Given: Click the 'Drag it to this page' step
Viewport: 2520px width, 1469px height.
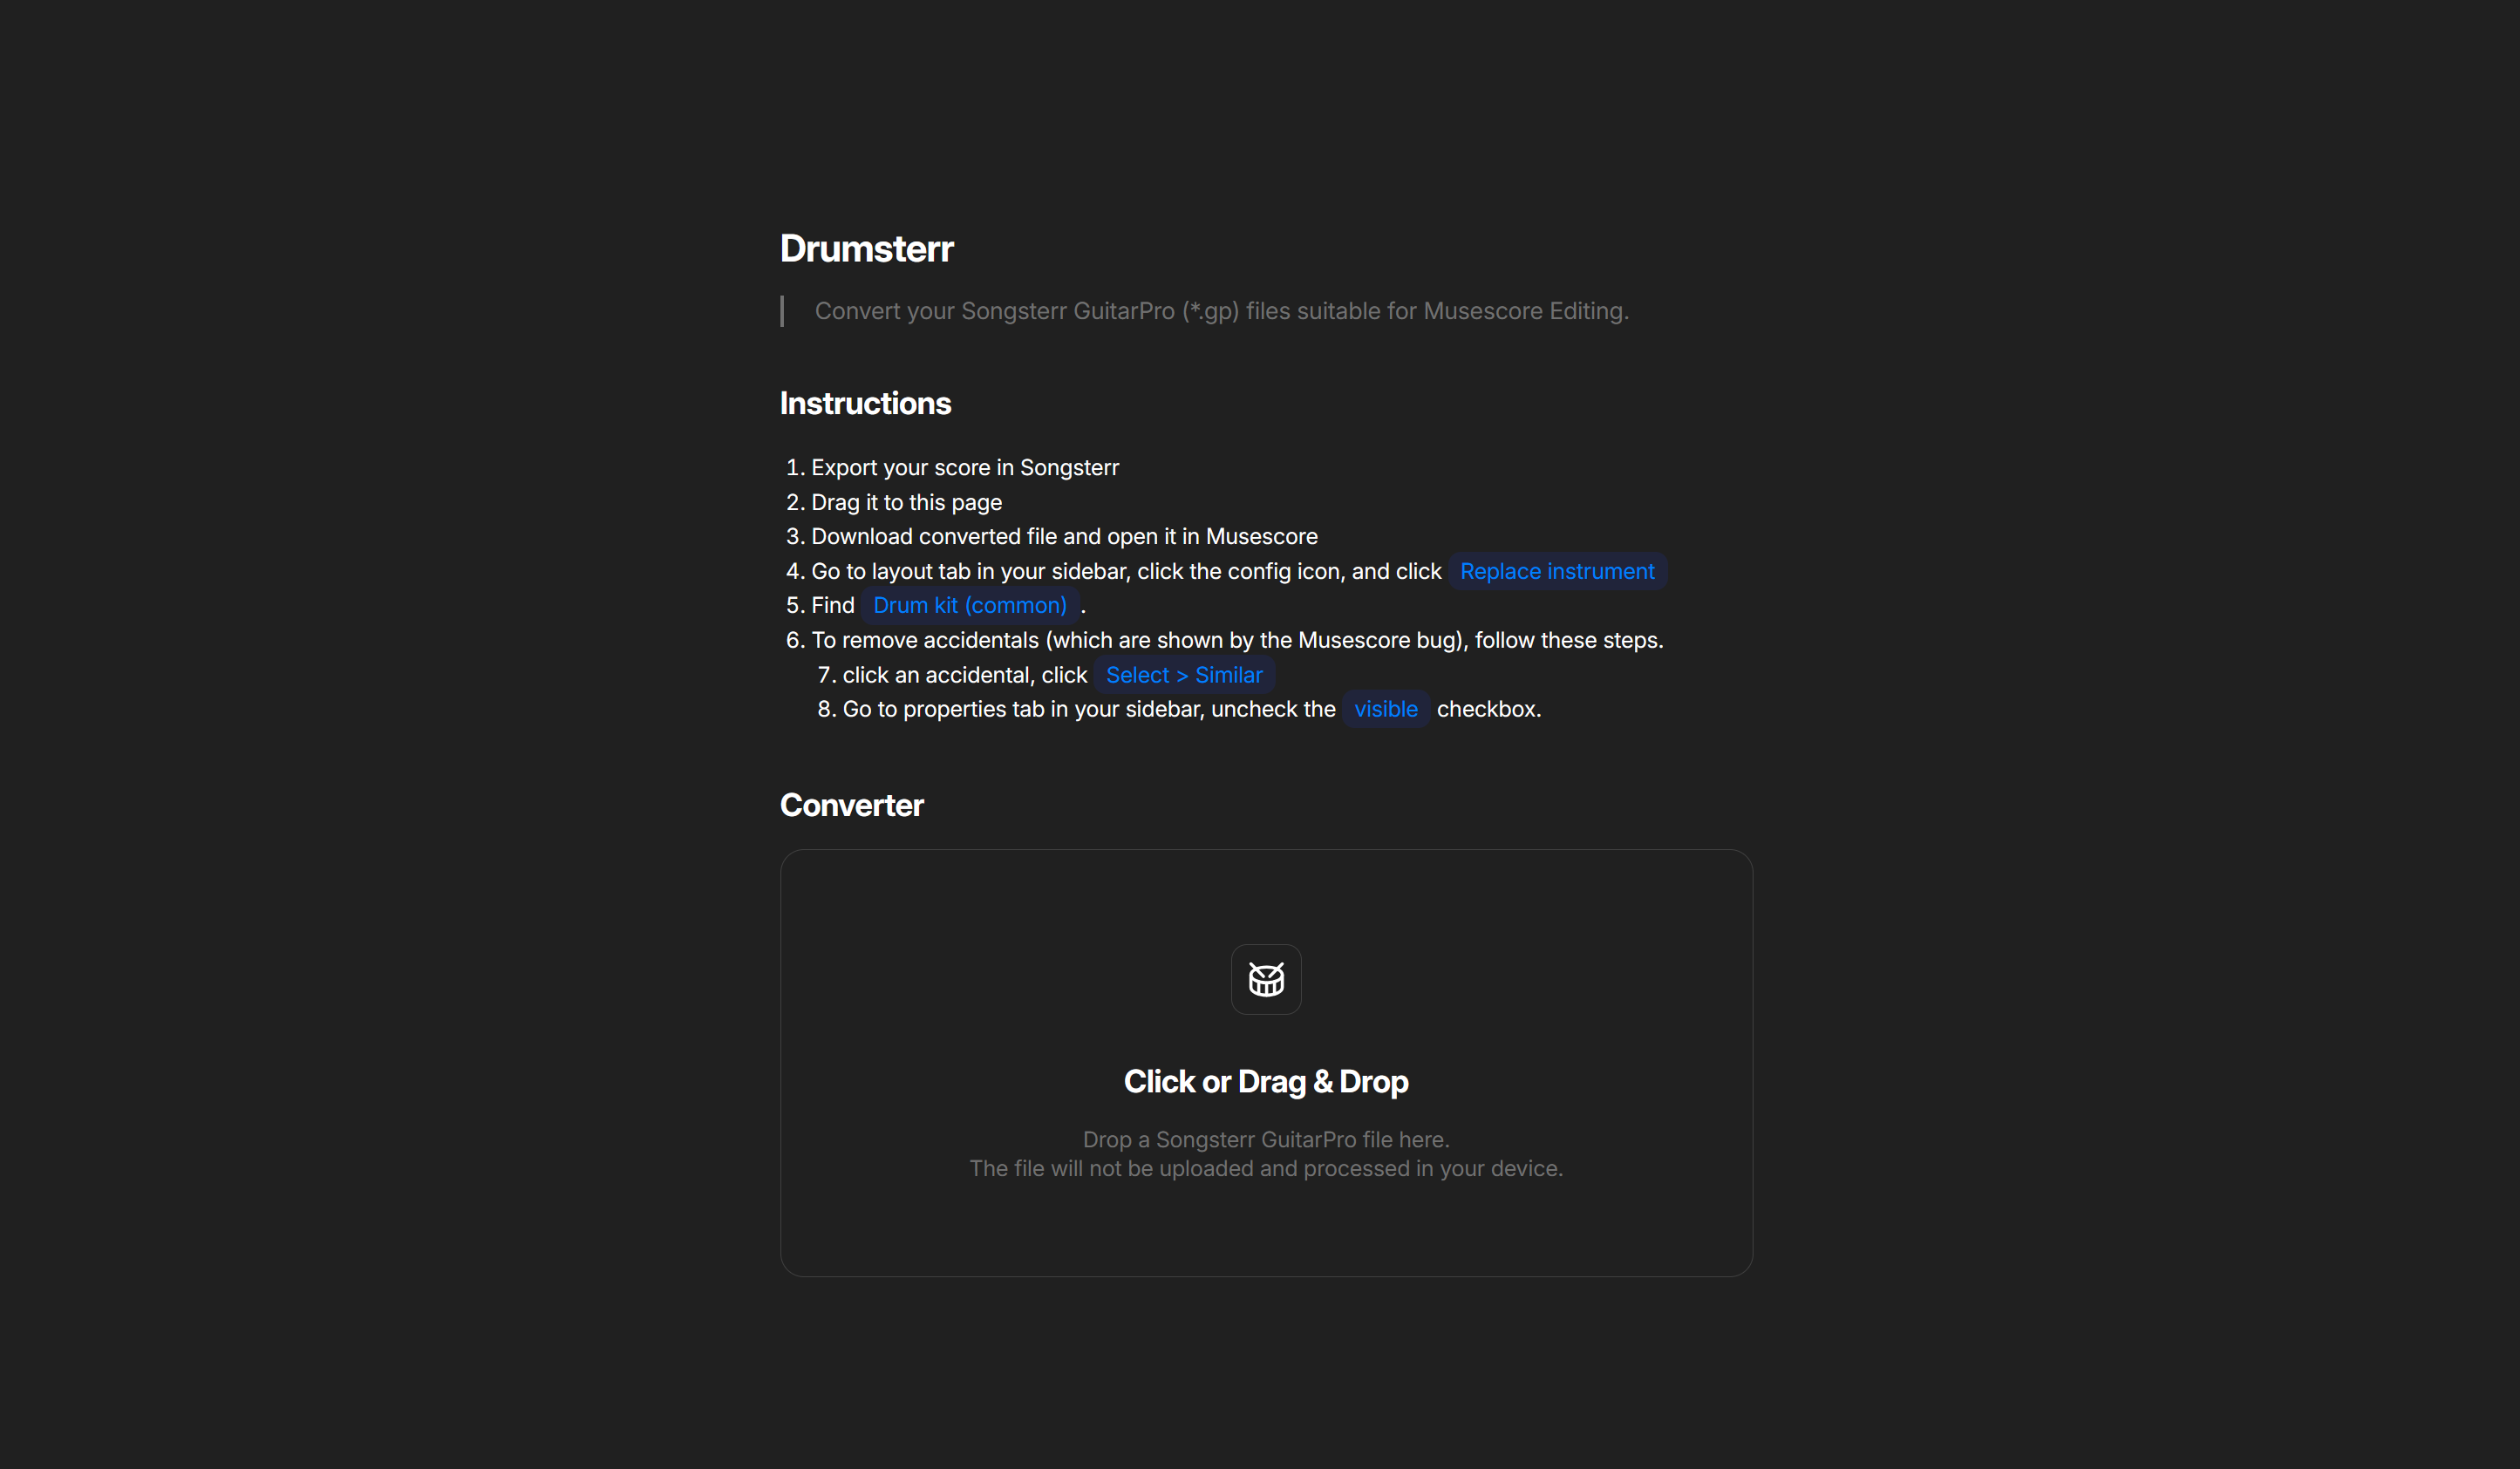Looking at the screenshot, I should point(905,502).
